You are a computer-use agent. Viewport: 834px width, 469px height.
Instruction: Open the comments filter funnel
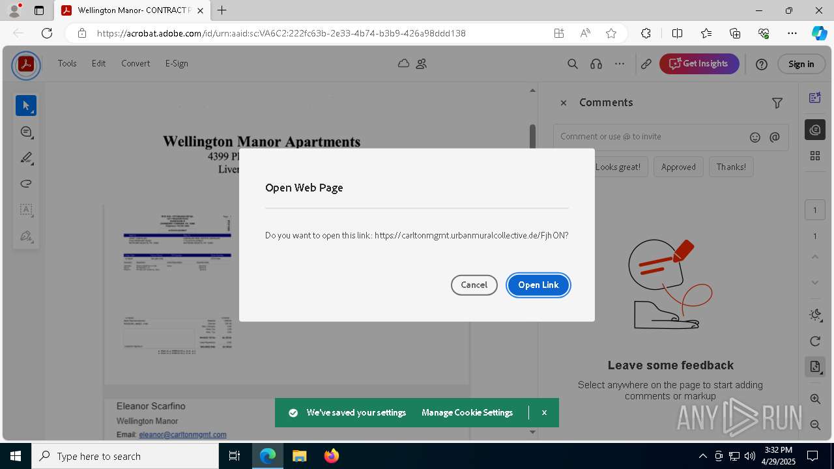click(x=777, y=103)
